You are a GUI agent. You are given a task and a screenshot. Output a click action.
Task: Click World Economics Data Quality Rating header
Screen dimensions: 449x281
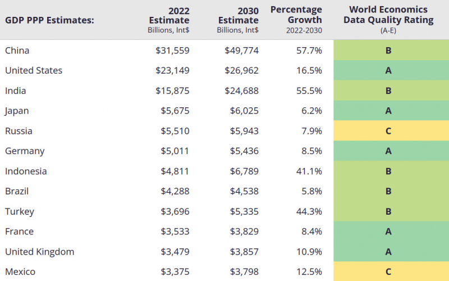pyautogui.click(x=388, y=20)
